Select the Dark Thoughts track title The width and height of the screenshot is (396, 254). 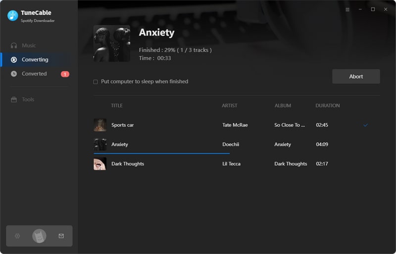coord(128,164)
